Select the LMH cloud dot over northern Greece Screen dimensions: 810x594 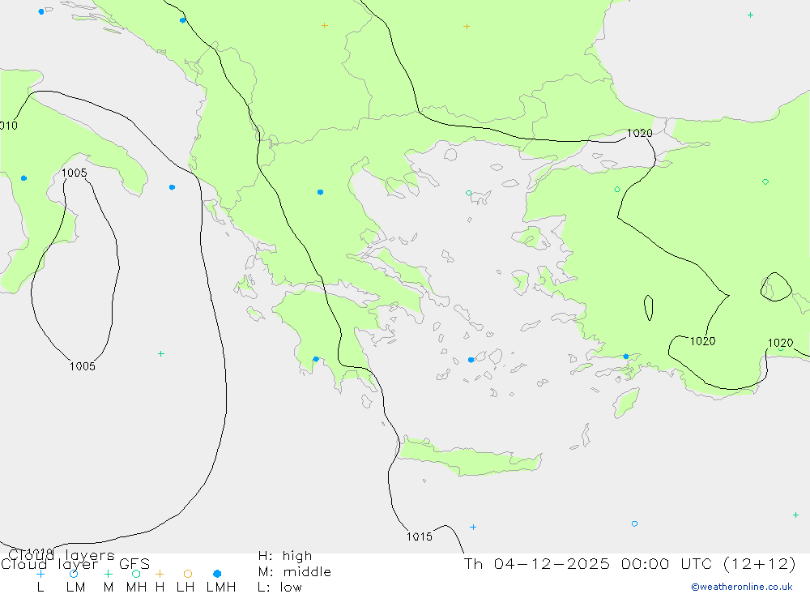click(x=320, y=192)
